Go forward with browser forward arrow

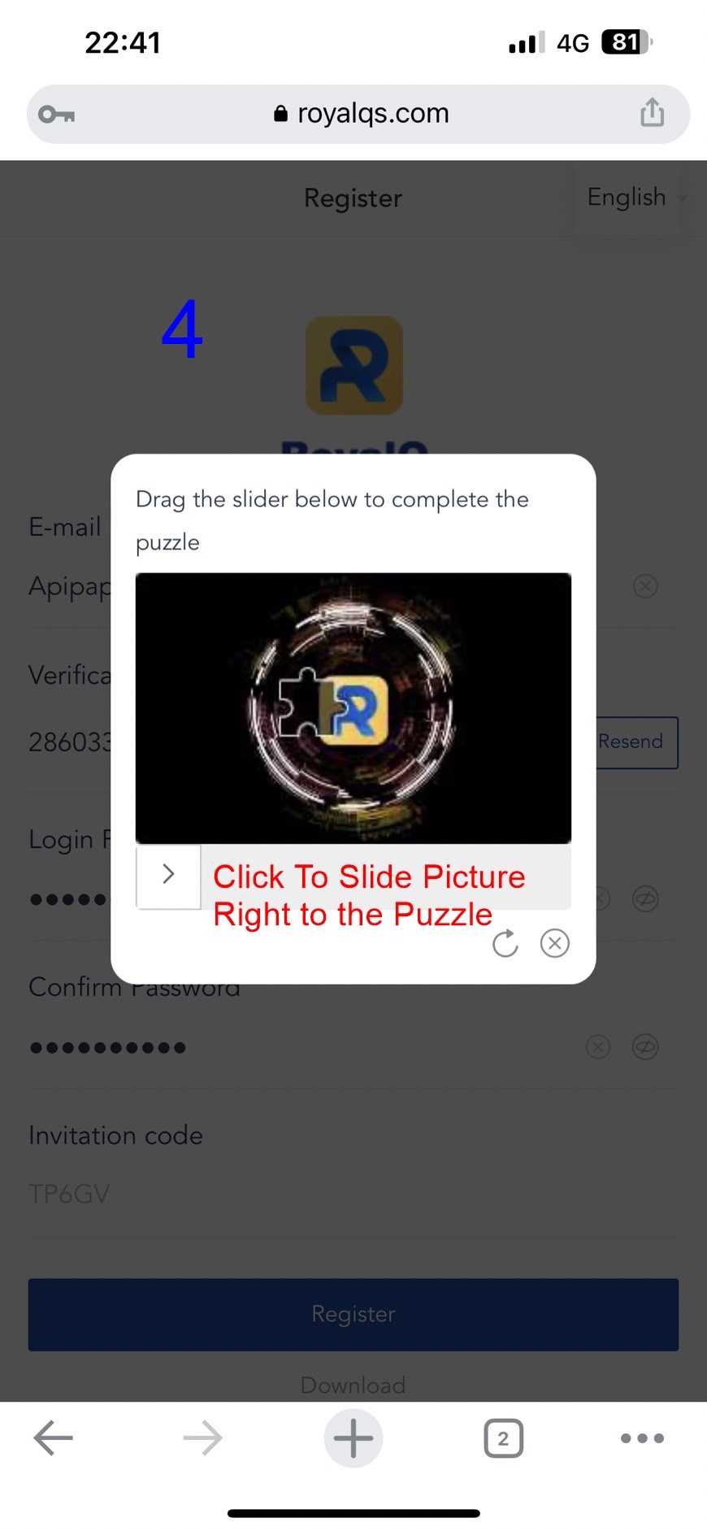(x=202, y=1437)
